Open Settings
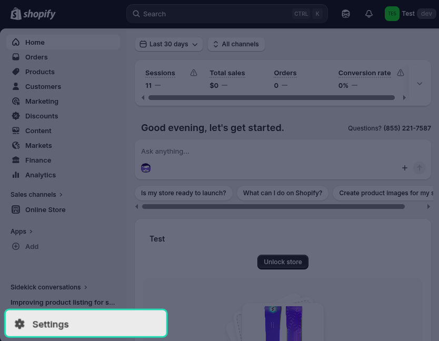 tap(86, 324)
